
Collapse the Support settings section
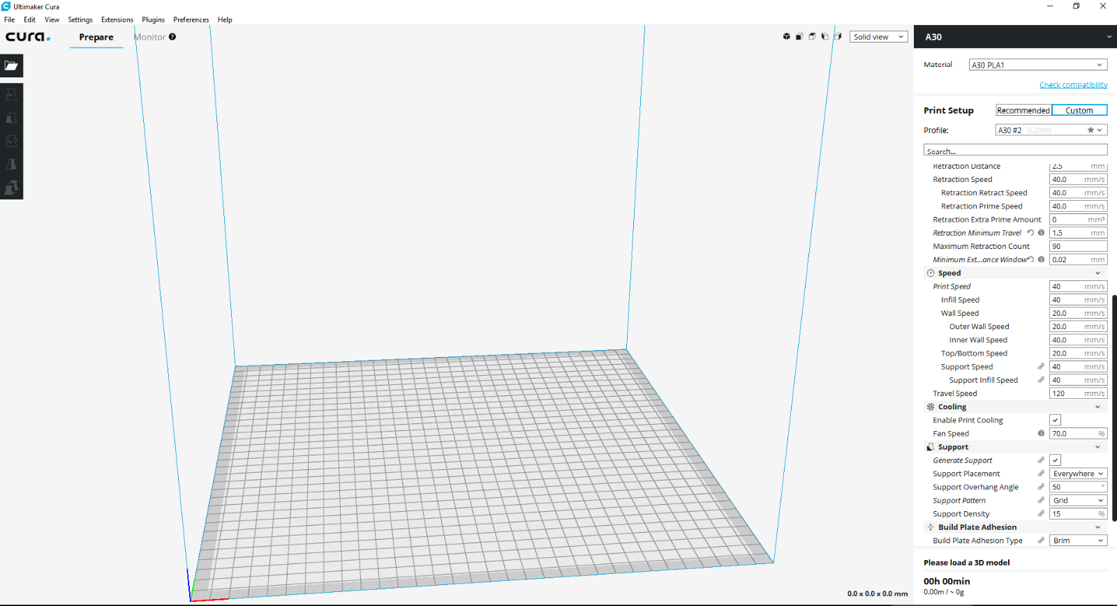1015,447
